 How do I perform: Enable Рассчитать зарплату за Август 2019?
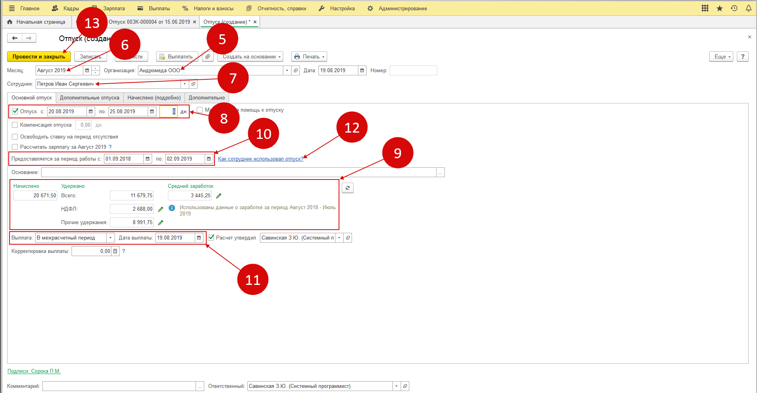(x=15, y=147)
